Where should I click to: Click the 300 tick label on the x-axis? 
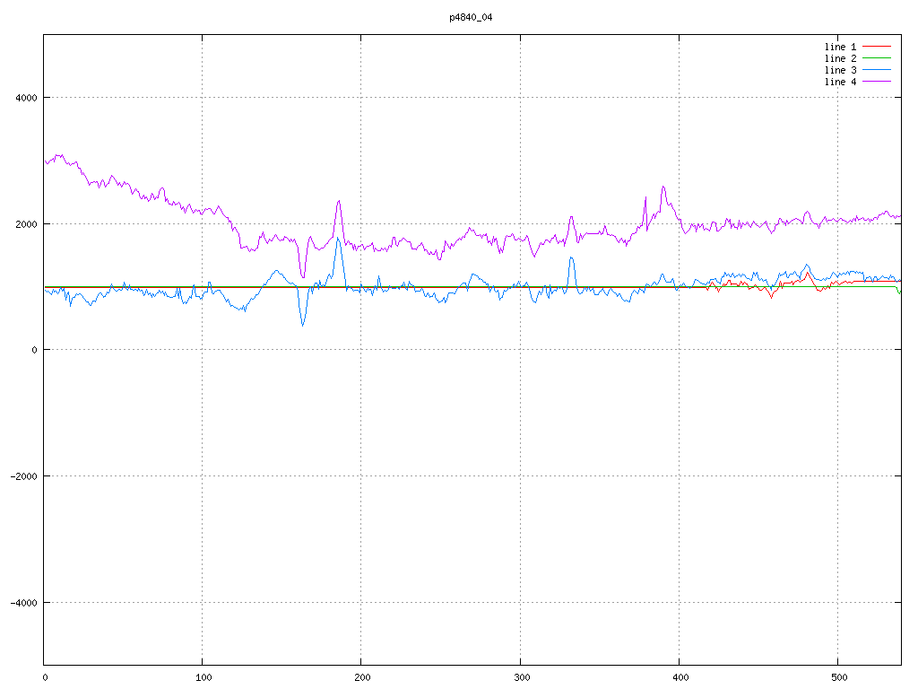coord(520,677)
